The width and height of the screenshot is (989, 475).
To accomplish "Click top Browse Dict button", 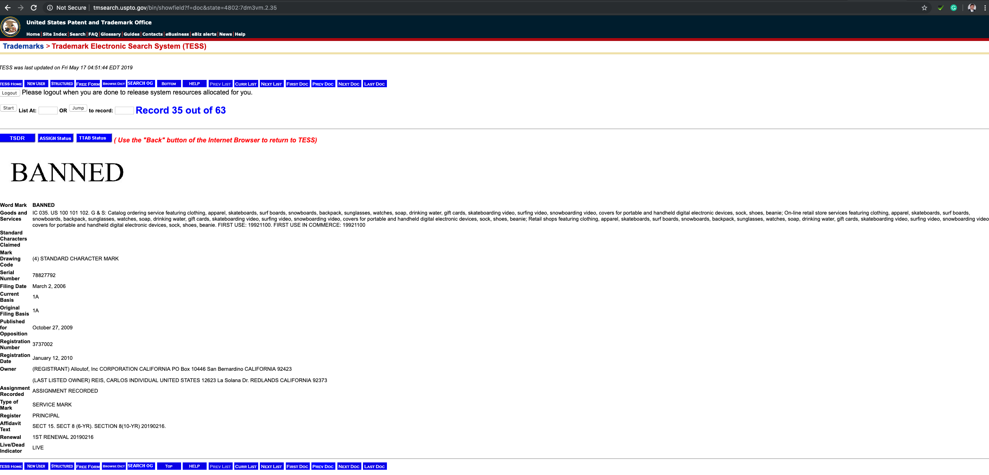I will pos(114,84).
